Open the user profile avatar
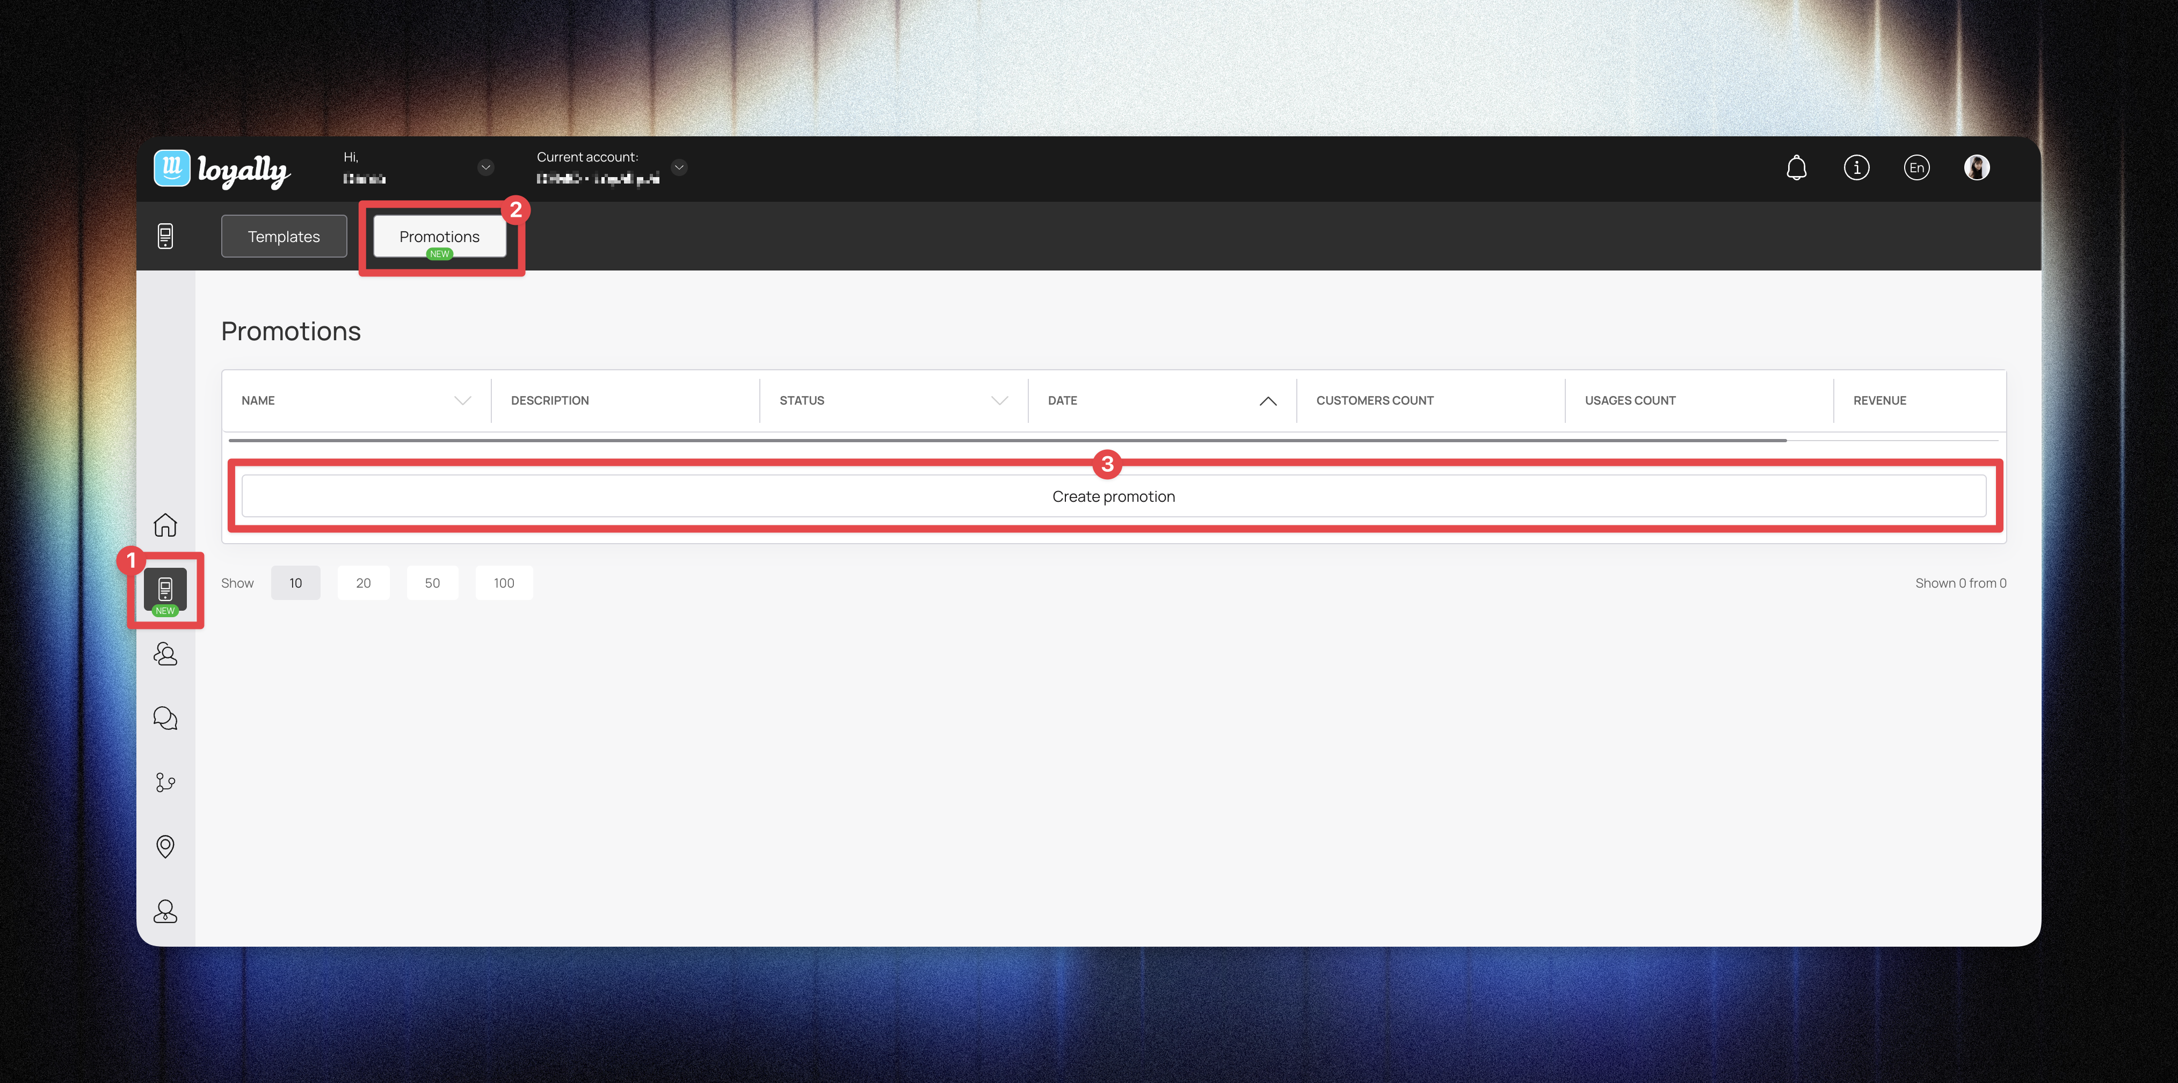The height and width of the screenshot is (1083, 2178). pos(1976,167)
